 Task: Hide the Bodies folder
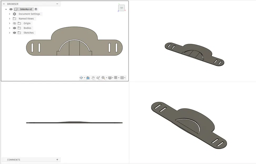point(14,28)
